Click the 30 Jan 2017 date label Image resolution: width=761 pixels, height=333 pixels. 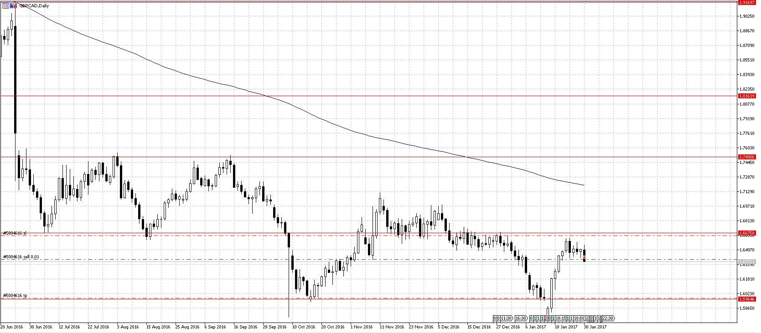tap(595, 327)
